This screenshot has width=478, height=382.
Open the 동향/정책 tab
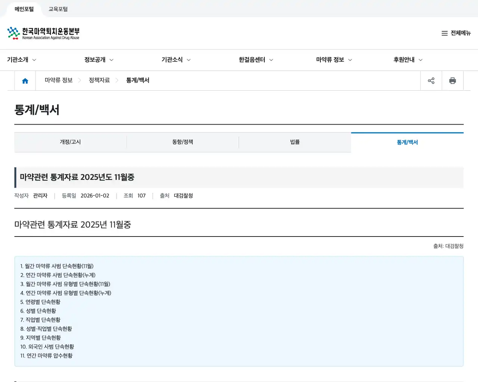click(x=183, y=142)
